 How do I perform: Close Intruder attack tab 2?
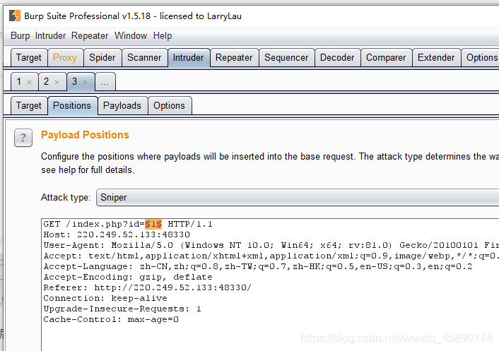coord(57,83)
